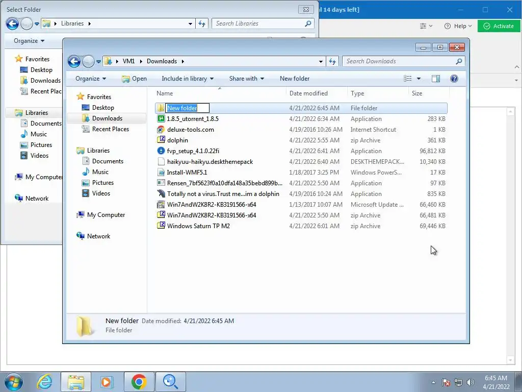This screenshot has width=522, height=392.
Task: Select the Windows Saturn TP M2 zip icon
Action: [161, 226]
